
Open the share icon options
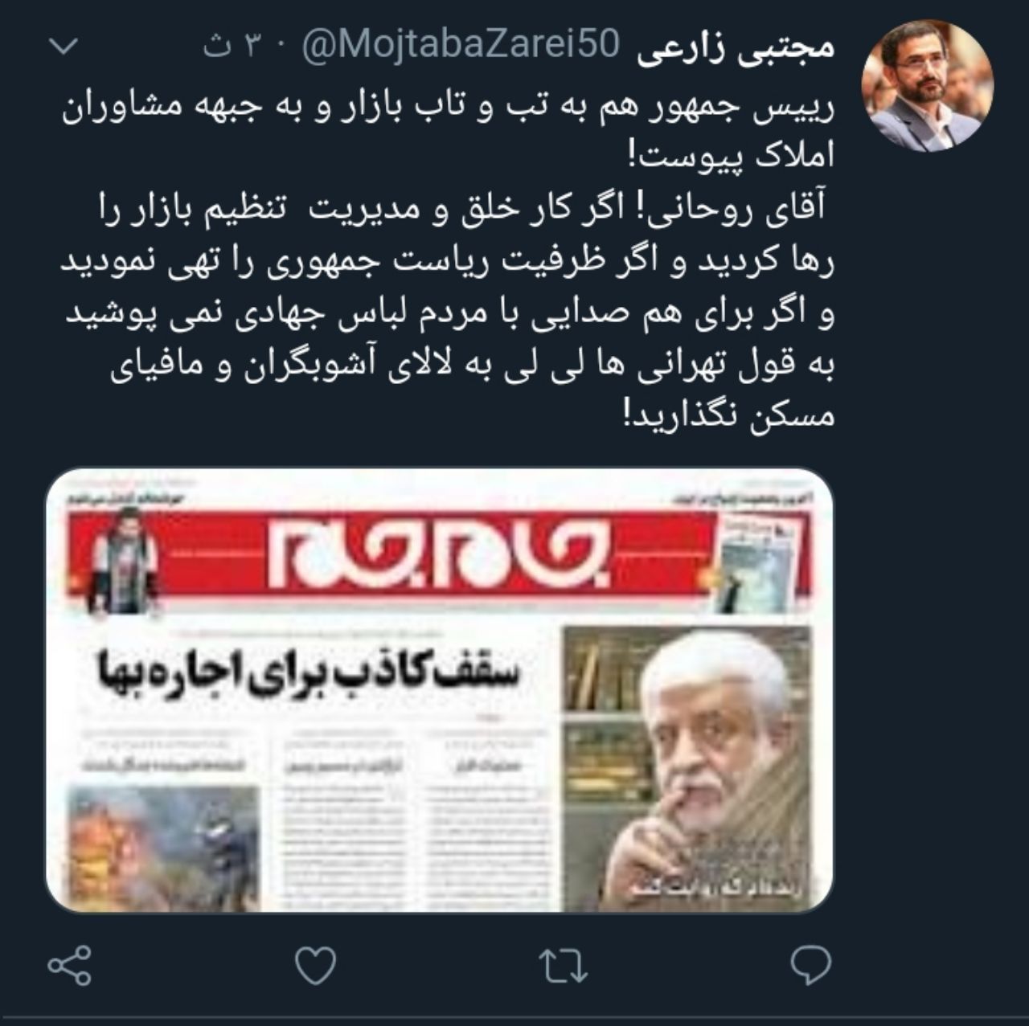point(70,966)
